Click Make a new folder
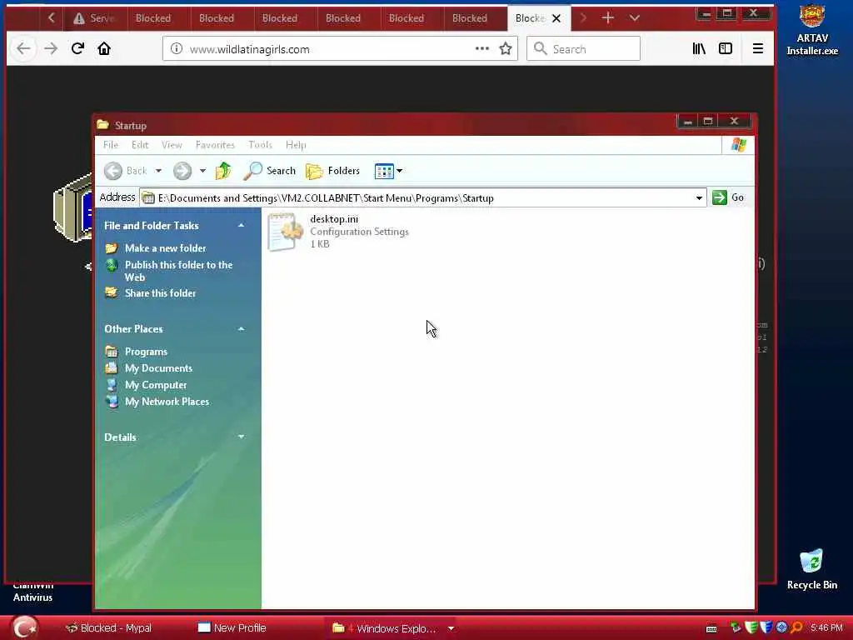853x640 pixels. tap(166, 248)
